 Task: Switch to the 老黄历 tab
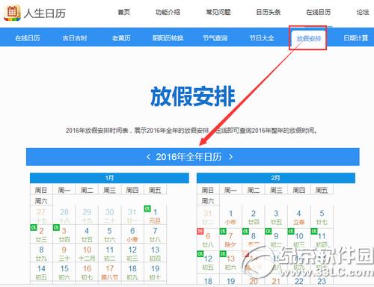[121, 38]
